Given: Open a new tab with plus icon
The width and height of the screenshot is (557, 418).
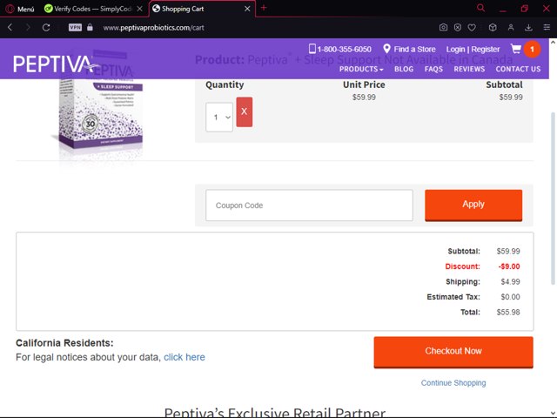Looking at the screenshot, I should [264, 8].
